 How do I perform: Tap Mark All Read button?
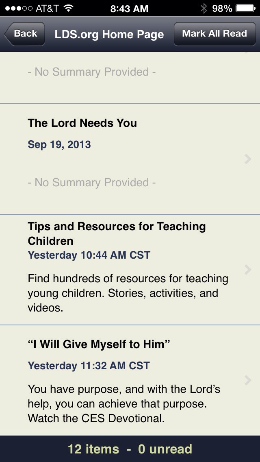pyautogui.click(x=214, y=34)
